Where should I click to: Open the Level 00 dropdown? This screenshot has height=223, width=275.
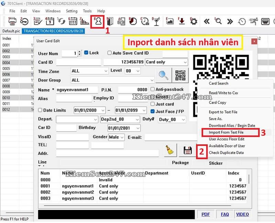coord(133,71)
